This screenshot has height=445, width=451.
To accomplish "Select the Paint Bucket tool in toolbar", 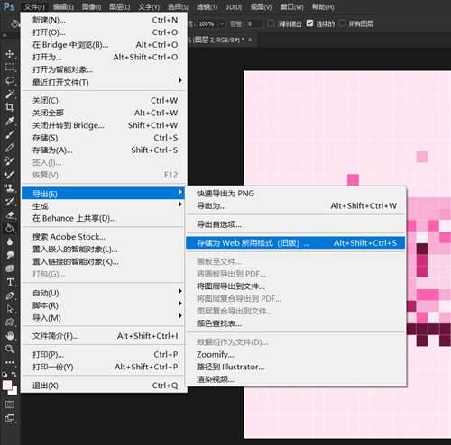I will click(x=10, y=228).
